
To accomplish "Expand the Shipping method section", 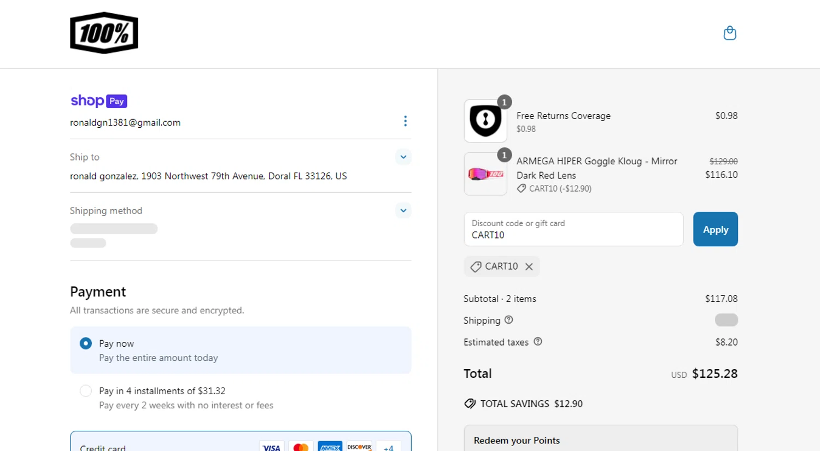I will pyautogui.click(x=403, y=210).
